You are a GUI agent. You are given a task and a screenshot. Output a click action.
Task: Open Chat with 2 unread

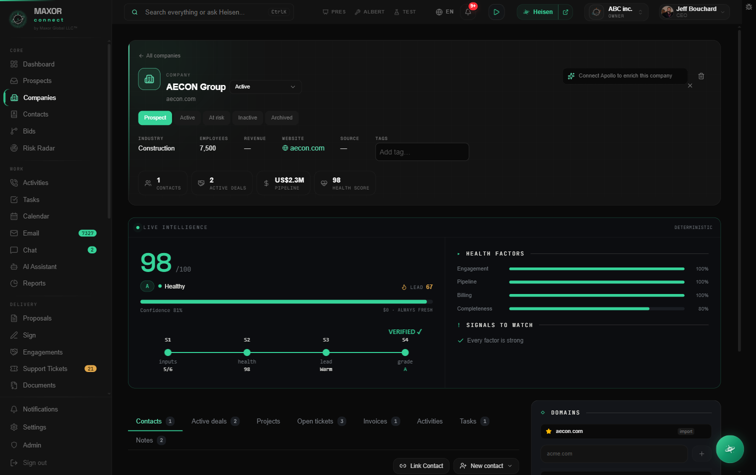click(52, 250)
